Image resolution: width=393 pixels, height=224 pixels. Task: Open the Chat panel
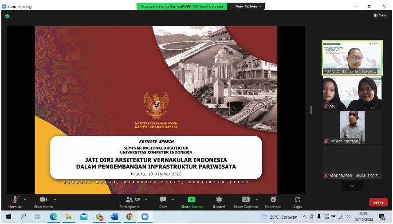[163, 202]
